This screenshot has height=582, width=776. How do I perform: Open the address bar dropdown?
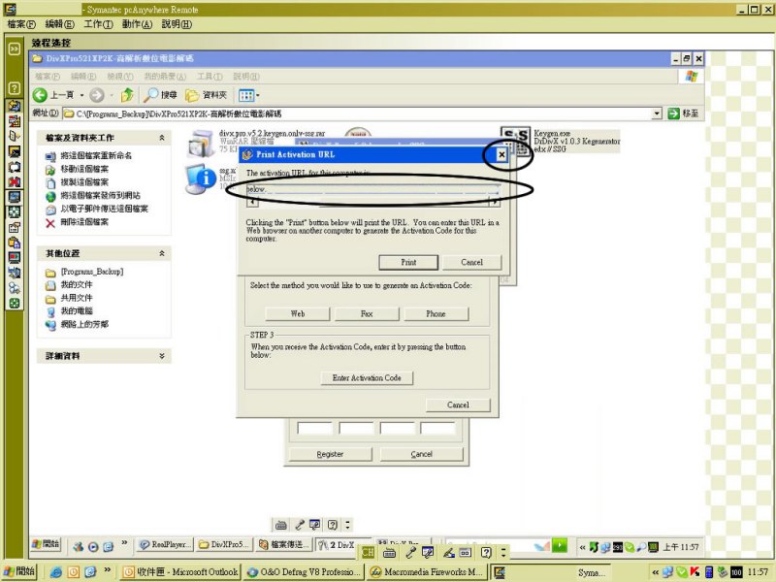point(657,113)
